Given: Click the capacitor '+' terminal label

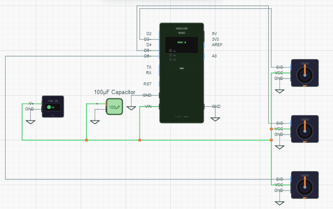Looking at the screenshot, I should click(97, 104).
